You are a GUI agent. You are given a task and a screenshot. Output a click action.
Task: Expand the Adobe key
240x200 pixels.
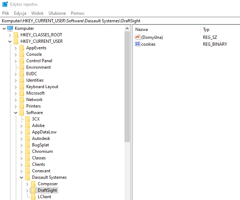coord(22,126)
